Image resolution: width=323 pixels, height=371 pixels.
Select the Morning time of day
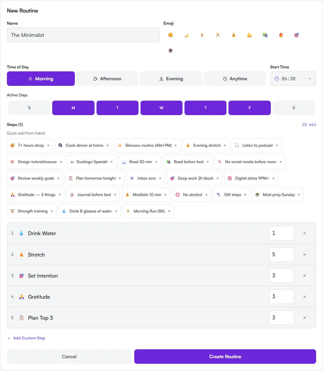41,79
